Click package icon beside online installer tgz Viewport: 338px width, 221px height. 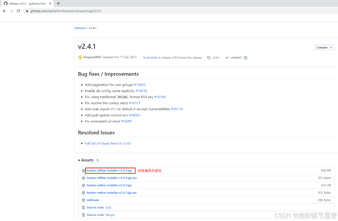coord(84,185)
